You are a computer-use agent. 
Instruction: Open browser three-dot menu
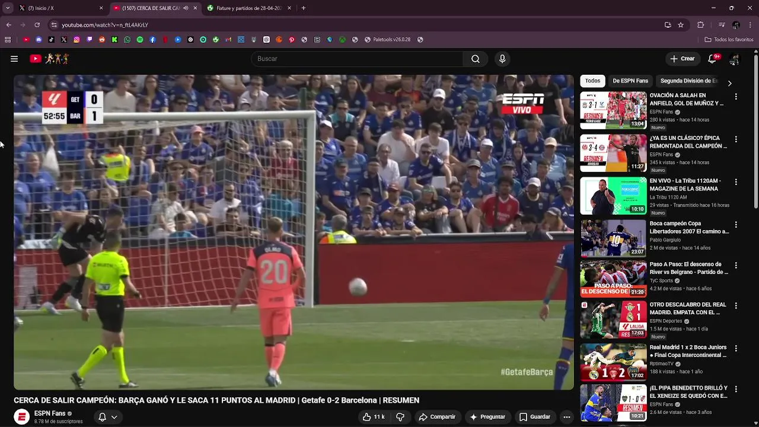pos(751,25)
